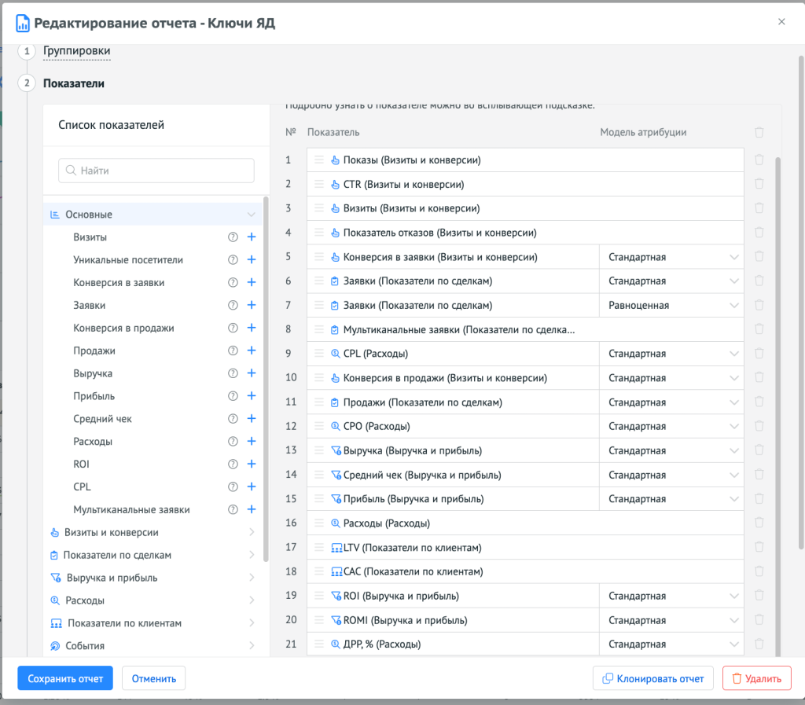The width and height of the screenshot is (805, 705).
Task: Click help icon beside Средний чек
Action: tap(233, 419)
